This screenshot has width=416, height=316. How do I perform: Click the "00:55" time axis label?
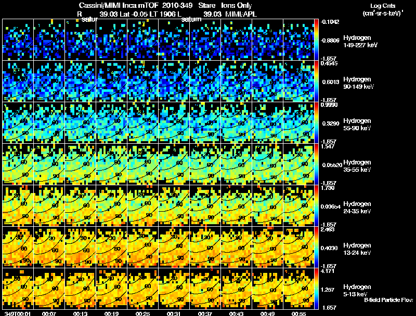click(x=298, y=313)
